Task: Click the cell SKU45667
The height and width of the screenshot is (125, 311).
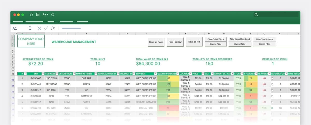Action: tap(36, 78)
